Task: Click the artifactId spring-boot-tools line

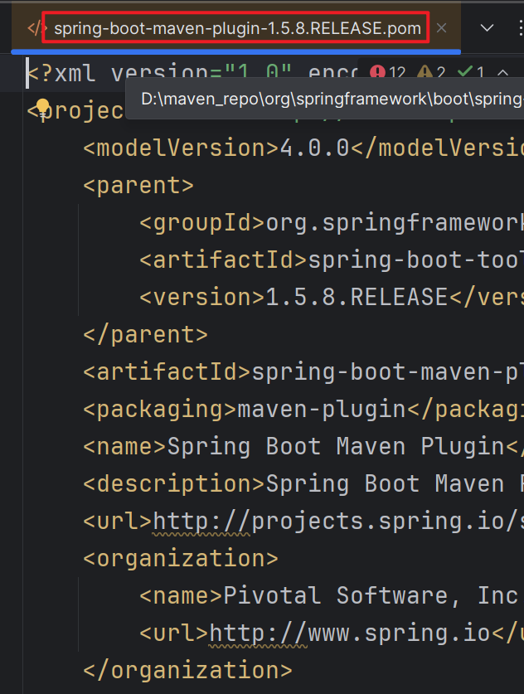Action: 332,260
